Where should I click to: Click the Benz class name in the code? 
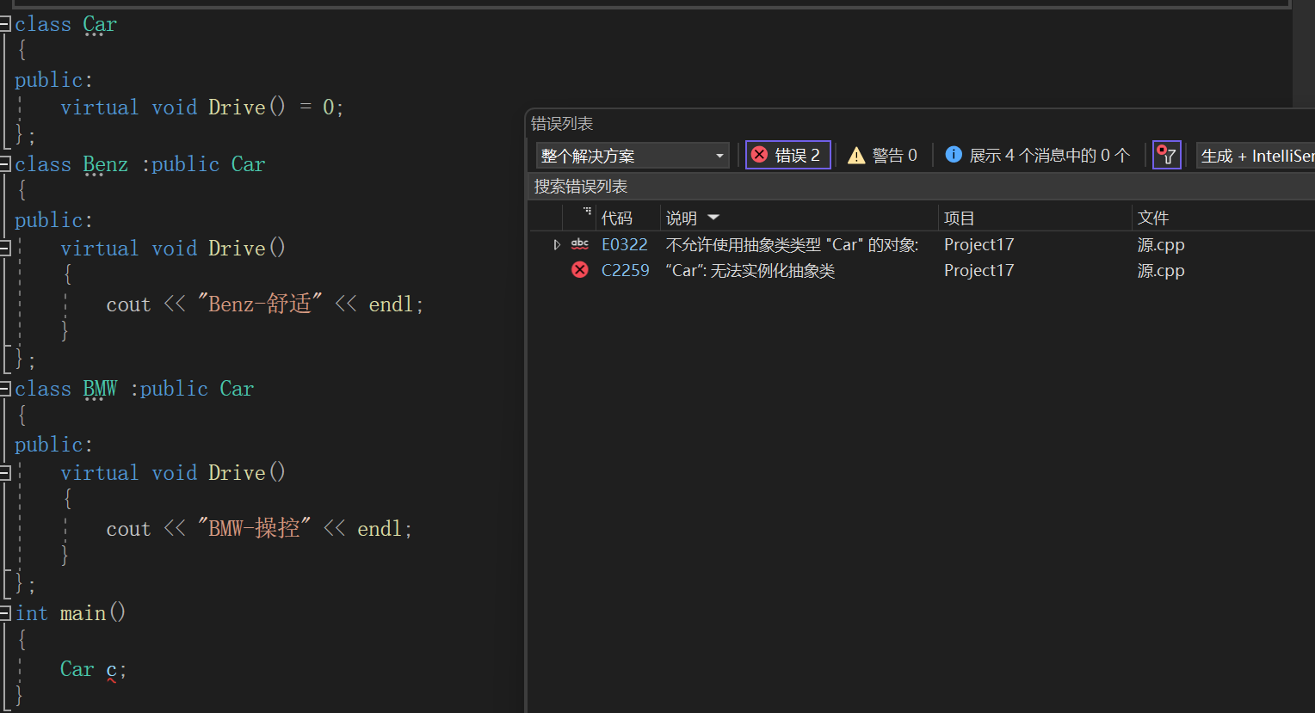106,164
